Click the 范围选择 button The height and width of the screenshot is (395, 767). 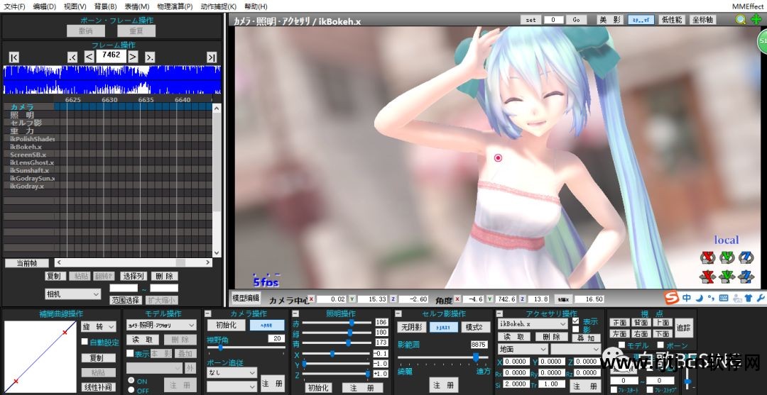tap(126, 300)
